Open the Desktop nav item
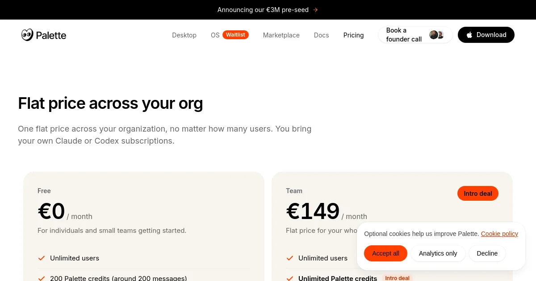This screenshot has width=536, height=281. [x=184, y=35]
